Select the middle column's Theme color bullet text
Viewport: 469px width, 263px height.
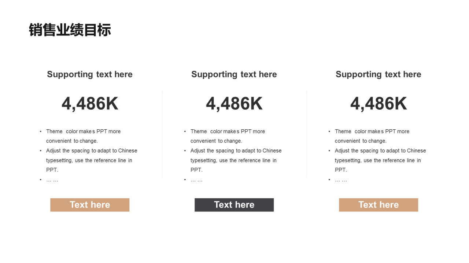point(228,136)
